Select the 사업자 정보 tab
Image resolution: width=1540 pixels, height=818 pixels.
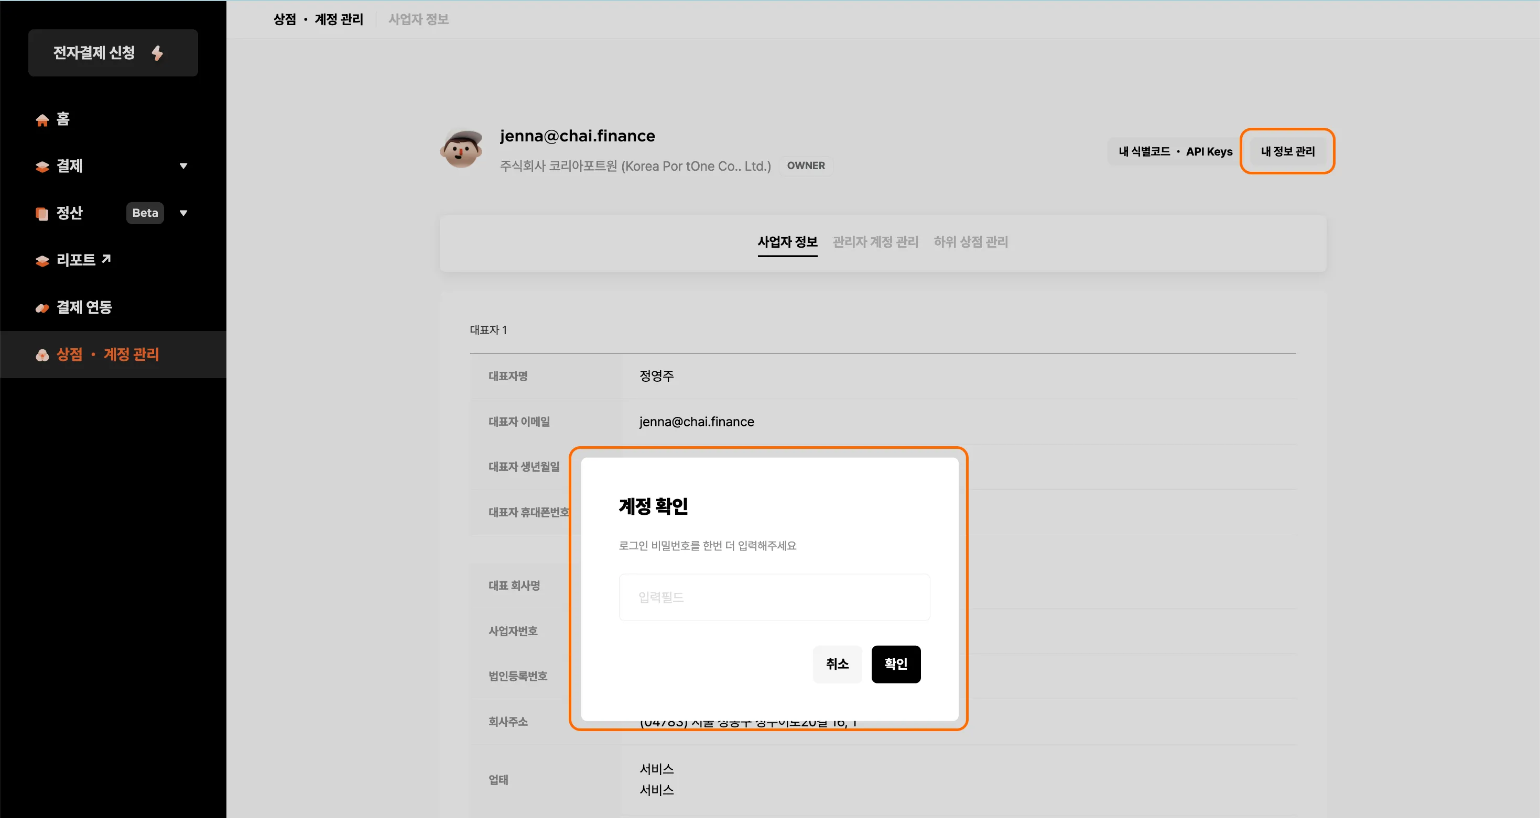[x=787, y=242]
